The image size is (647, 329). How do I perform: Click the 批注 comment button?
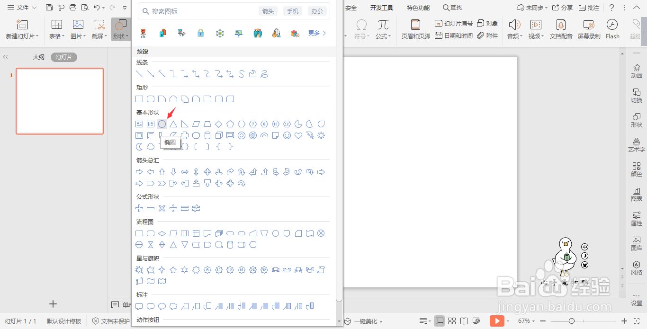[x=589, y=8]
